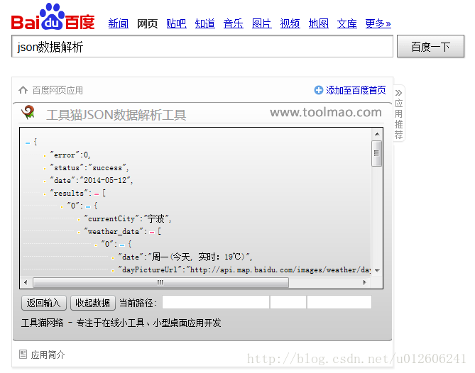Go to 地图 maps section
Viewport: 475px width, 373px height.
(x=319, y=23)
